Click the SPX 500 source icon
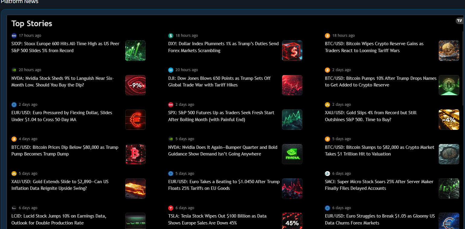The width and height of the screenshot is (465, 229). pos(171,105)
